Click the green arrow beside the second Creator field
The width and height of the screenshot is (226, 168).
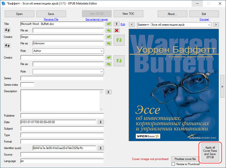click(x=109, y=58)
